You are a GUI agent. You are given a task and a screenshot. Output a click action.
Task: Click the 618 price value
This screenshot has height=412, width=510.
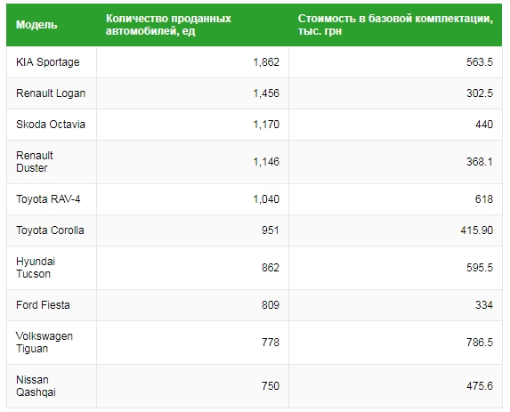[x=484, y=199]
